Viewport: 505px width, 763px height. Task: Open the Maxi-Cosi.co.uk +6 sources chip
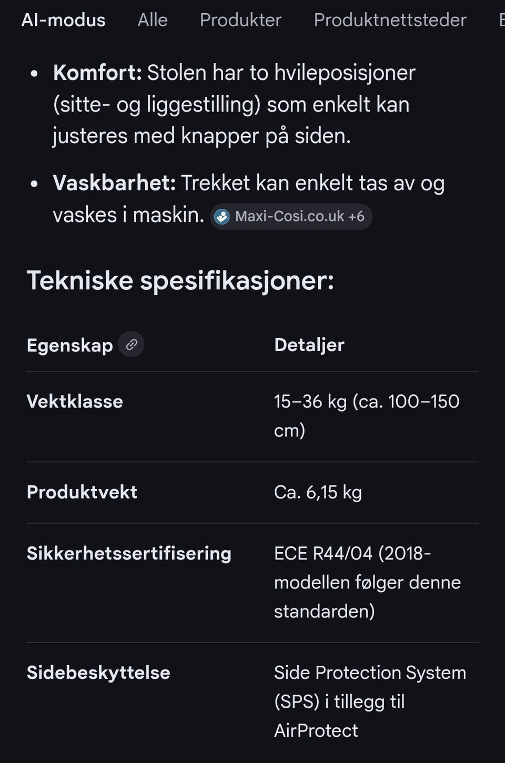tap(299, 216)
